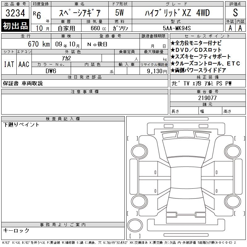Screen dimensions: 247x247
Task: Click the door type 5W value
Action: pos(119,13)
